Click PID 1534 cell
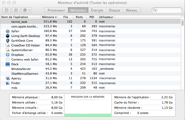Image resolution: width=185 pixels, height=120 pixels. pyautogui.click(x=93, y=78)
